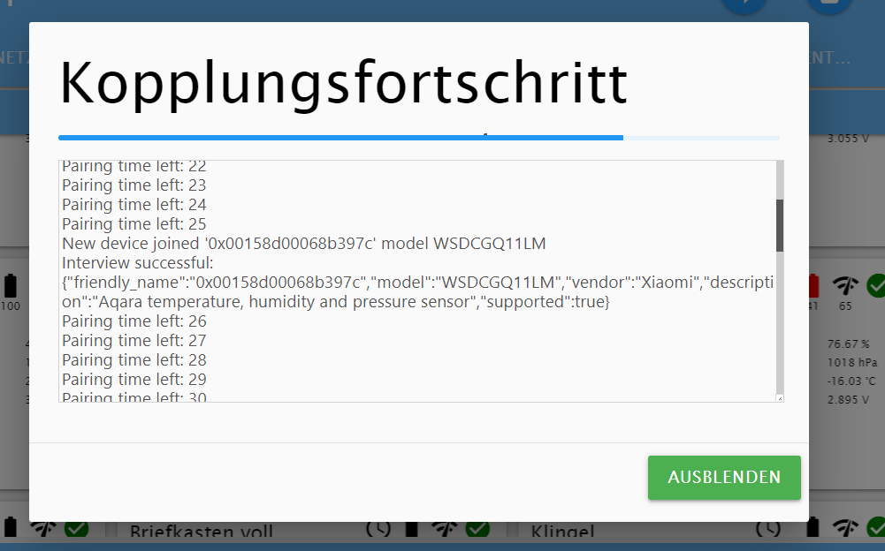Open the Briefkasten voll device
Viewport: 885px width, 551px height.
(x=202, y=531)
